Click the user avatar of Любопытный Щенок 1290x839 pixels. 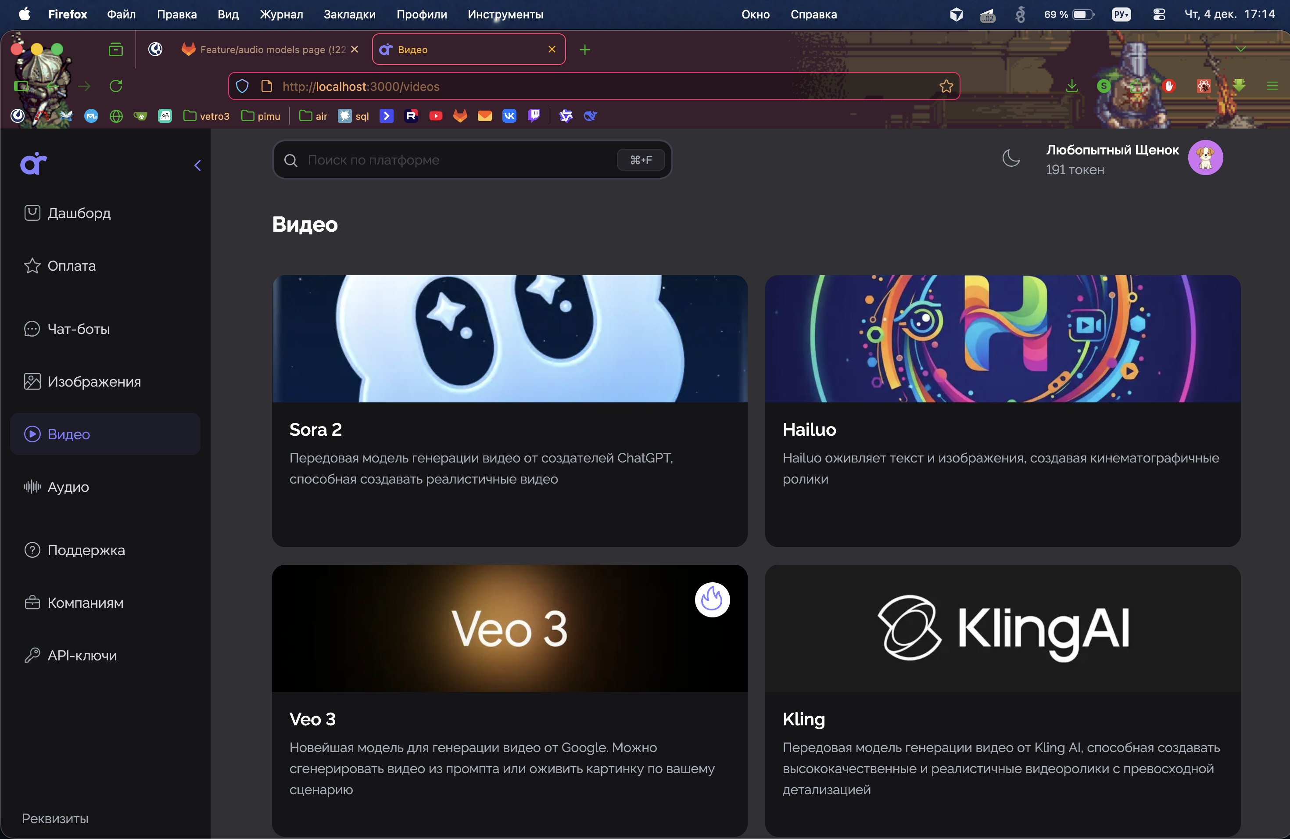[x=1205, y=158]
